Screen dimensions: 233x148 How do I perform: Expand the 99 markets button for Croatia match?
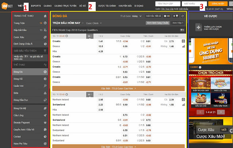(90, 36)
